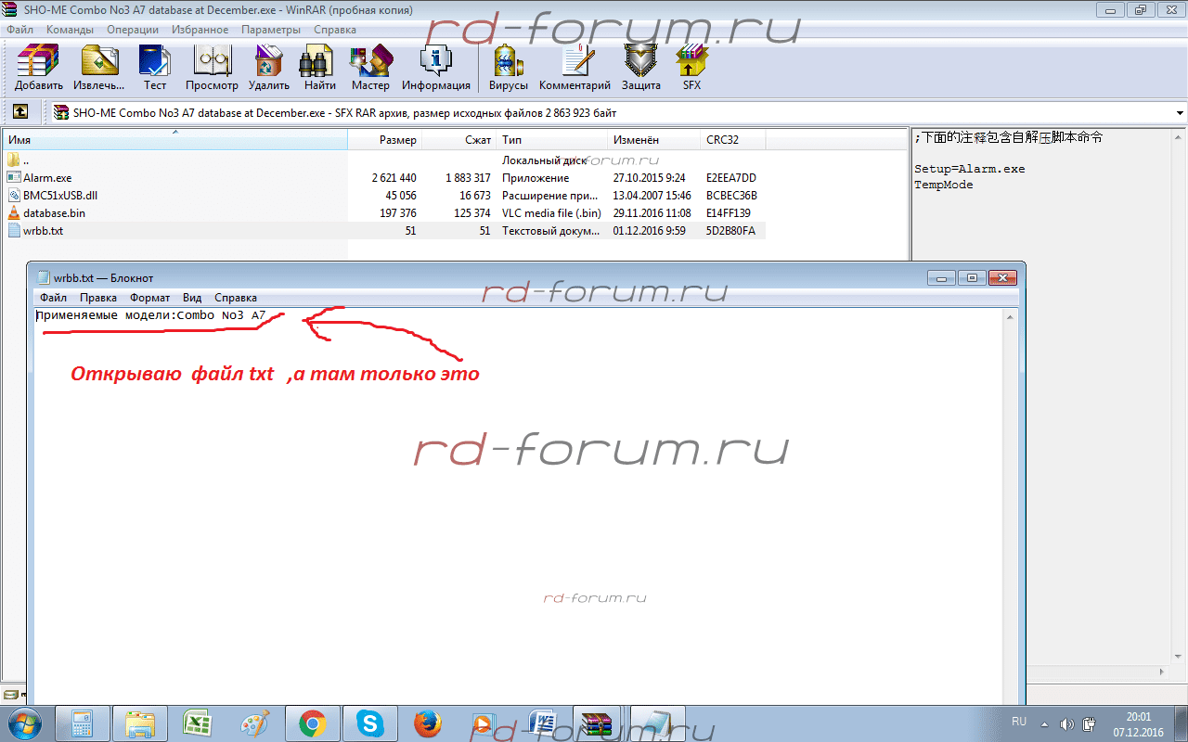Click the Удалить (Delete) toolbar icon
The width and height of the screenshot is (1188, 742).
(x=268, y=67)
